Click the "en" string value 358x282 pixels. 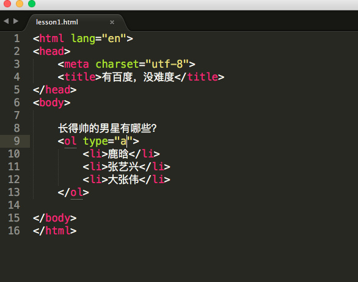[114, 38]
